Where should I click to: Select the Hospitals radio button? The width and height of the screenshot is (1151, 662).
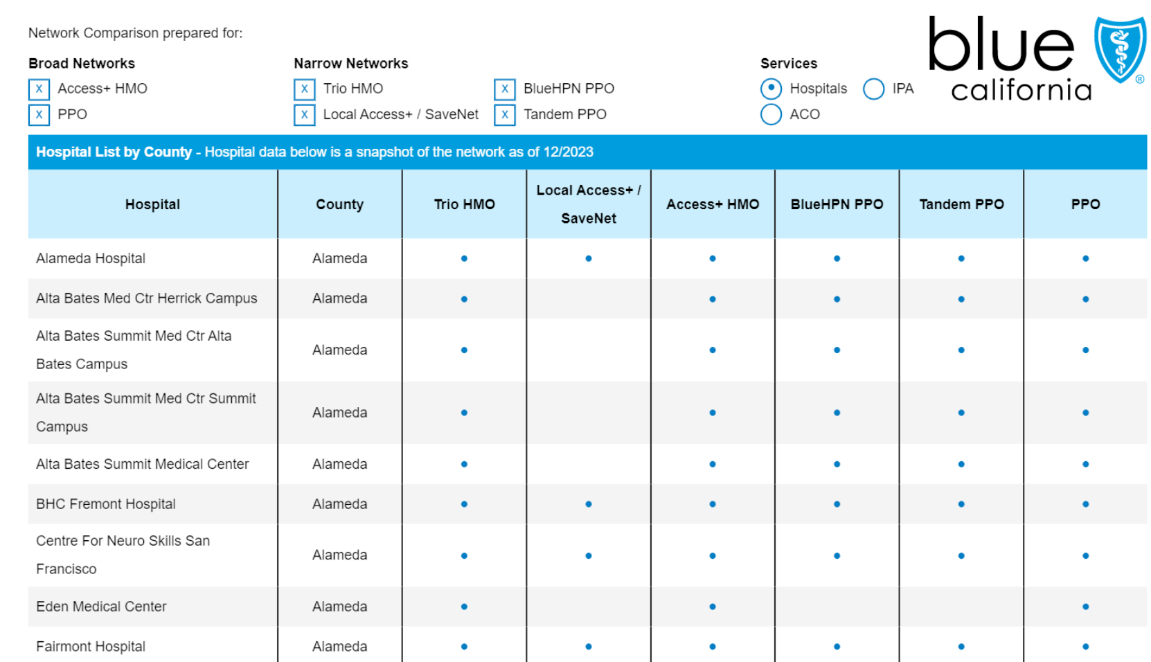click(771, 89)
